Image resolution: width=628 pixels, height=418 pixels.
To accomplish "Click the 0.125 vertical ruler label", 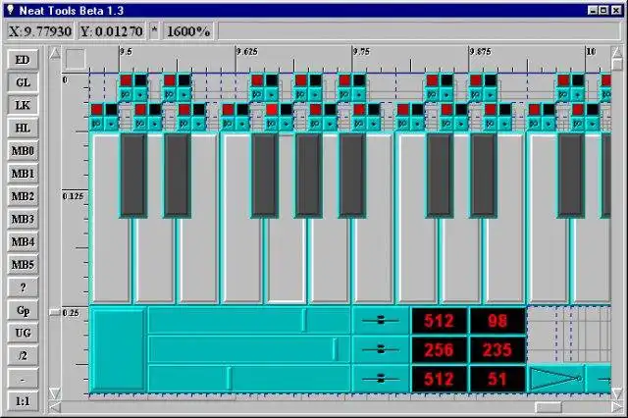I will 73,196.
